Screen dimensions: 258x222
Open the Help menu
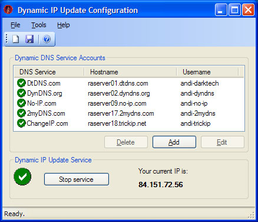64,25
